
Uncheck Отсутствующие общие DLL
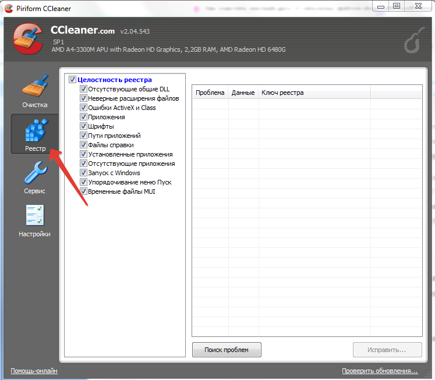83,89
